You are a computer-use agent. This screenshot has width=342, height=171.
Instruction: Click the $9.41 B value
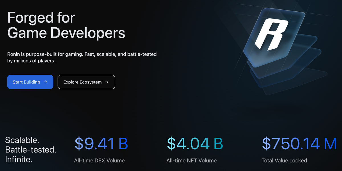[x=101, y=144]
